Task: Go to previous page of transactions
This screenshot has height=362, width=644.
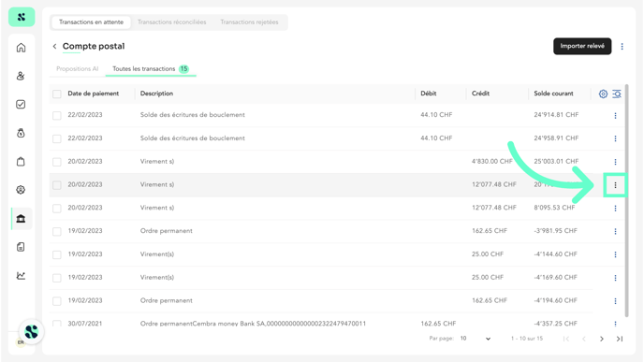Action: [584, 339]
